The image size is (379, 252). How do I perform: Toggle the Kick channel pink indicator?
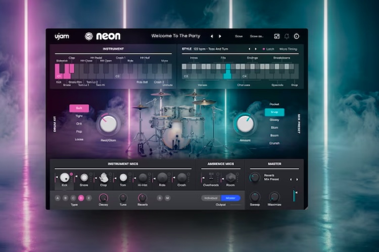pos(71,174)
